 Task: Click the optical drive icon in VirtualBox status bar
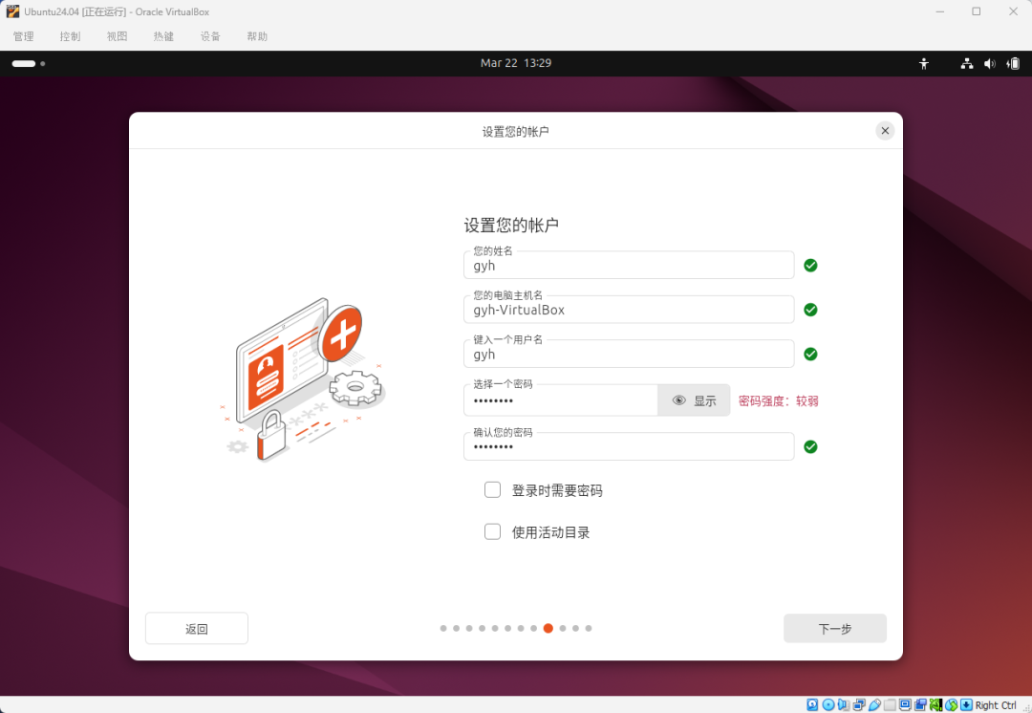pos(826,704)
